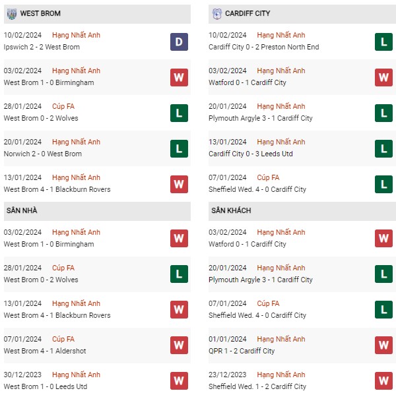This screenshot has height=395, width=396.
Task: Click the L loss badge for Preston North End match
Action: coord(383,42)
